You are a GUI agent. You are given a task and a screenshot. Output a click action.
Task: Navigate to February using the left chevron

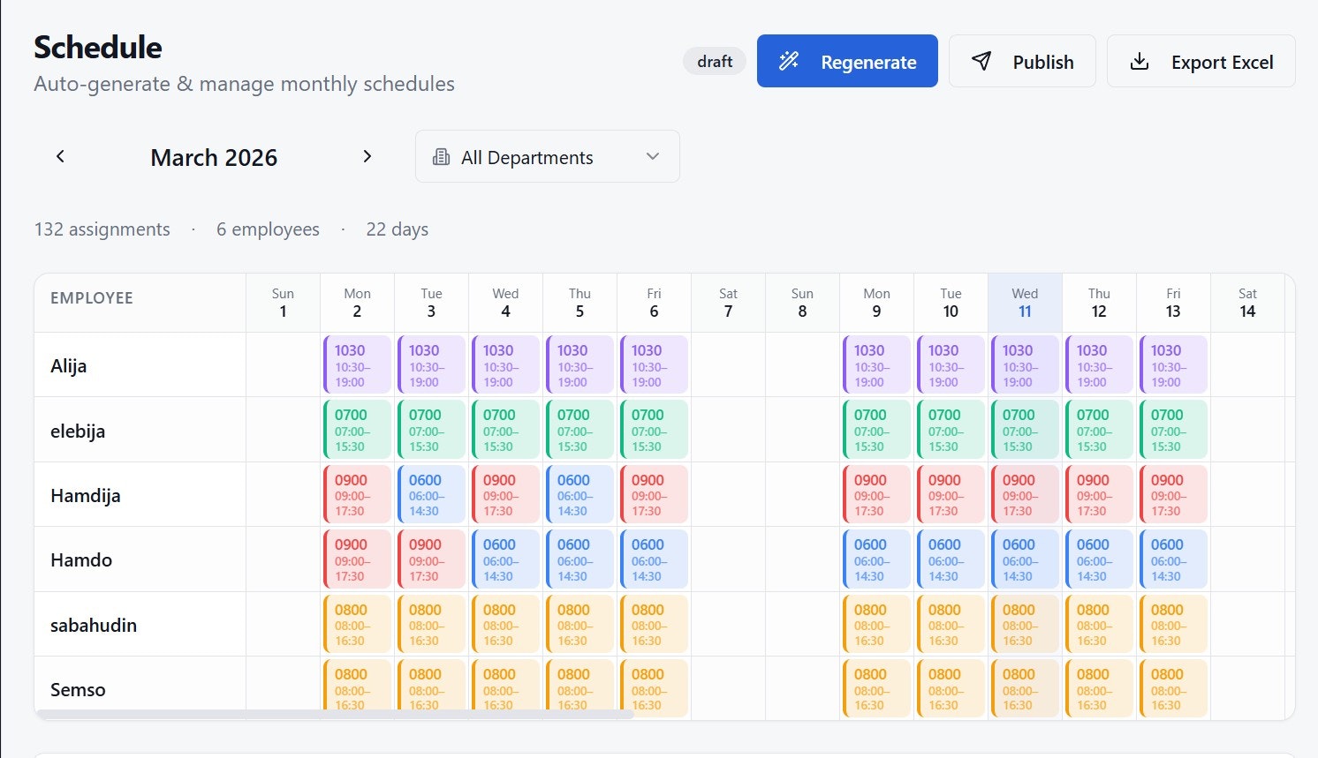(x=59, y=156)
